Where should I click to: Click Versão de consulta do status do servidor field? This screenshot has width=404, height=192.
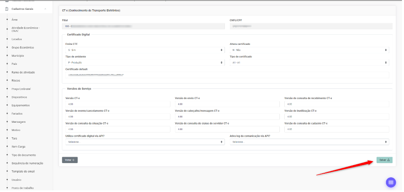tap(227, 130)
